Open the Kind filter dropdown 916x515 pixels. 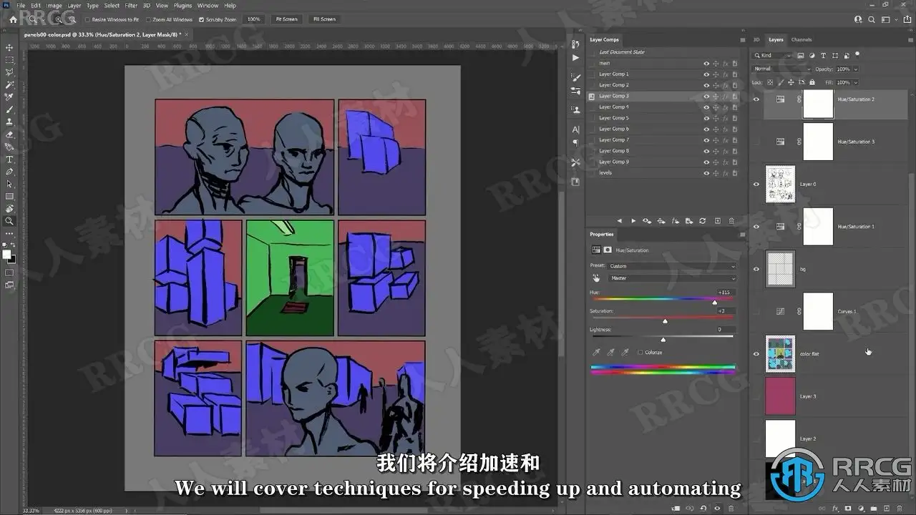tap(773, 55)
